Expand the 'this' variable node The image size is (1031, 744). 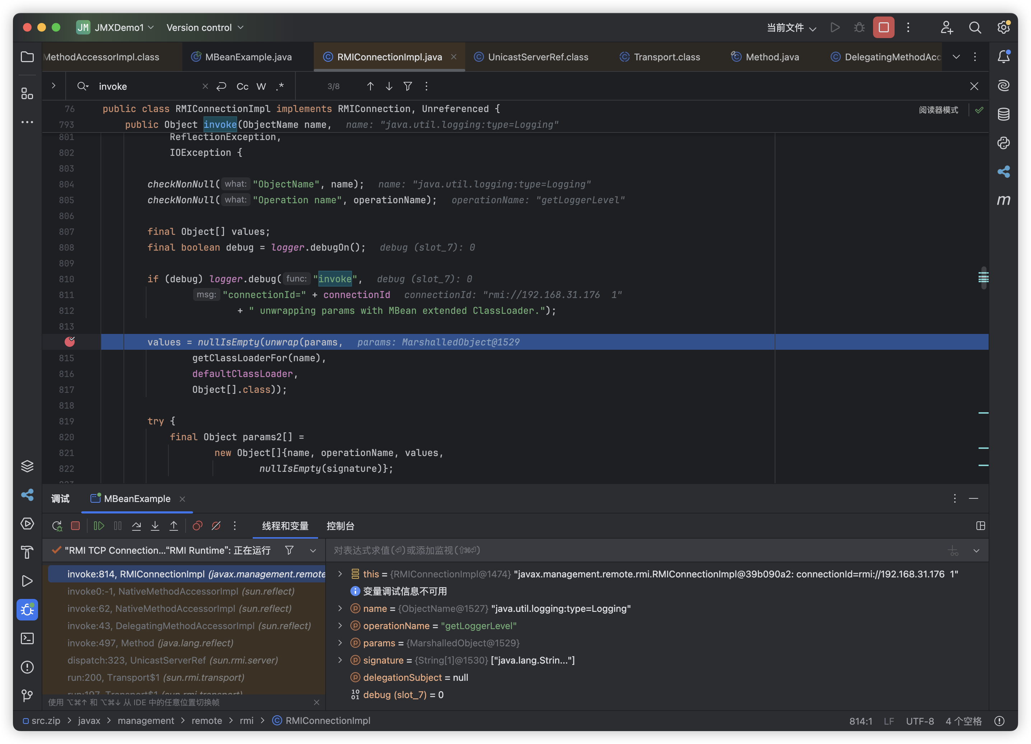coord(340,574)
